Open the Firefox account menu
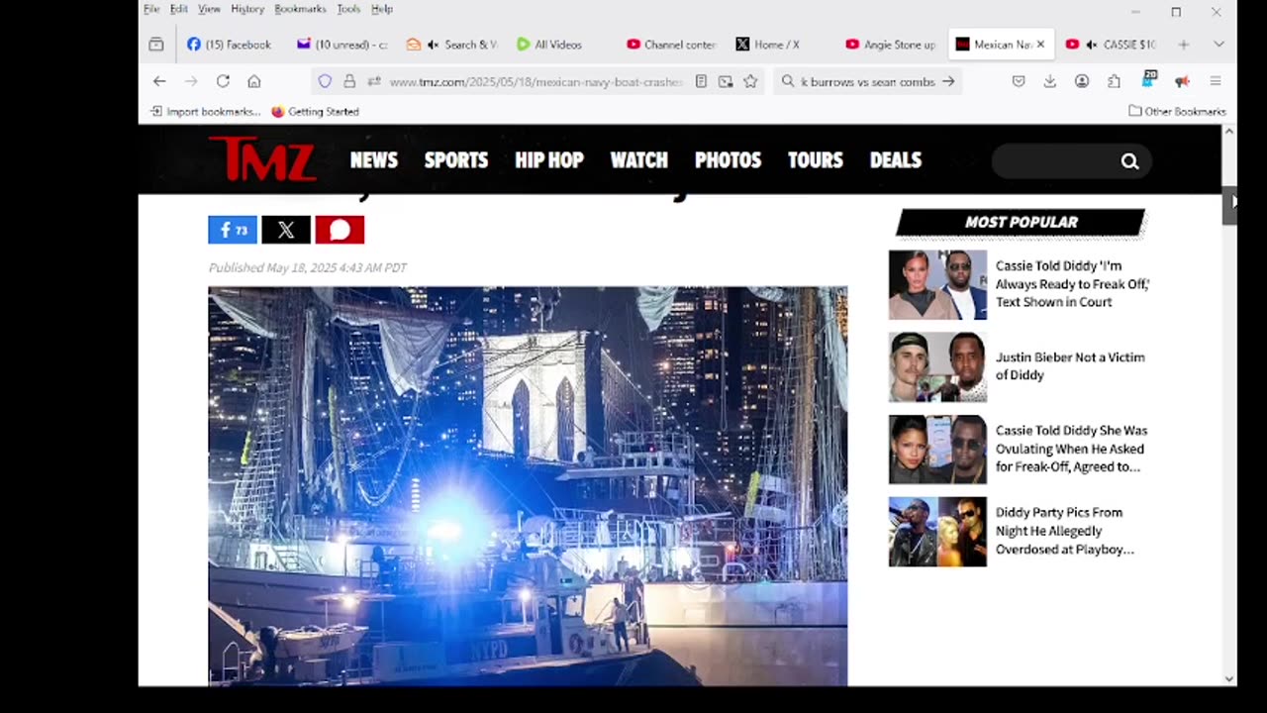Viewport: 1267px width, 713px height. tap(1082, 81)
